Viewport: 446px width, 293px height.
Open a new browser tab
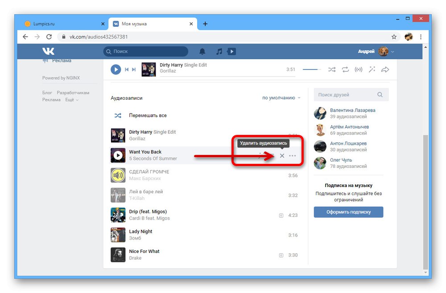click(205, 24)
